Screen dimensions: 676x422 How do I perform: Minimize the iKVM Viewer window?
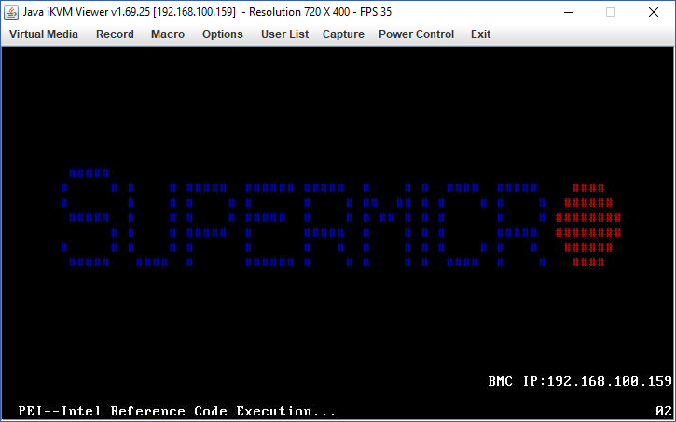click(x=569, y=12)
